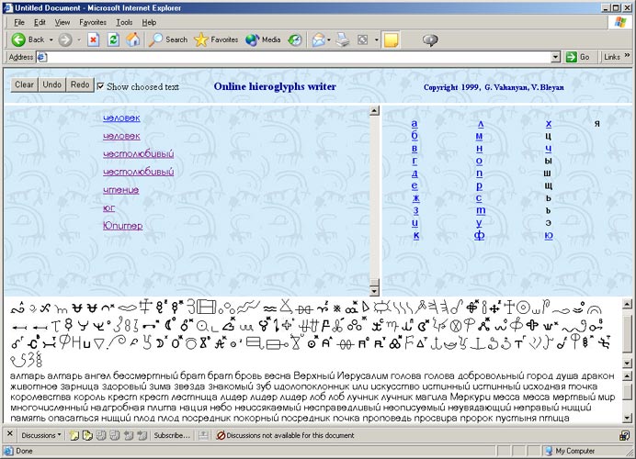Click the Refresh page icon

pyautogui.click(x=113, y=39)
